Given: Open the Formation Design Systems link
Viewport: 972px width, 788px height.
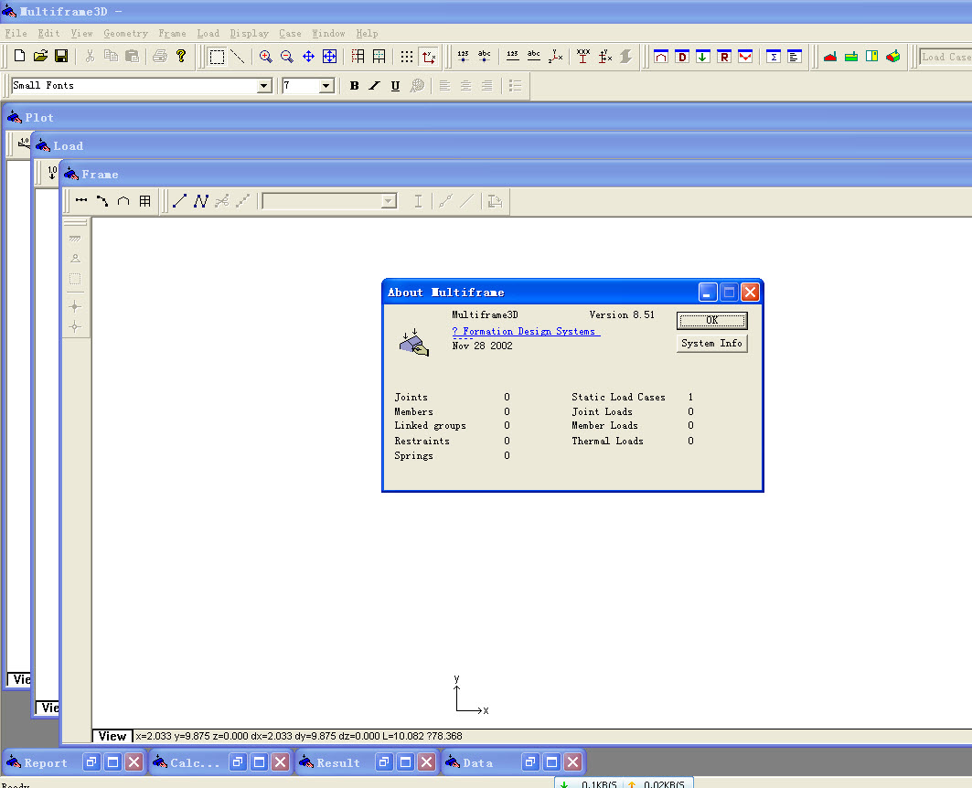Looking at the screenshot, I should point(526,332).
